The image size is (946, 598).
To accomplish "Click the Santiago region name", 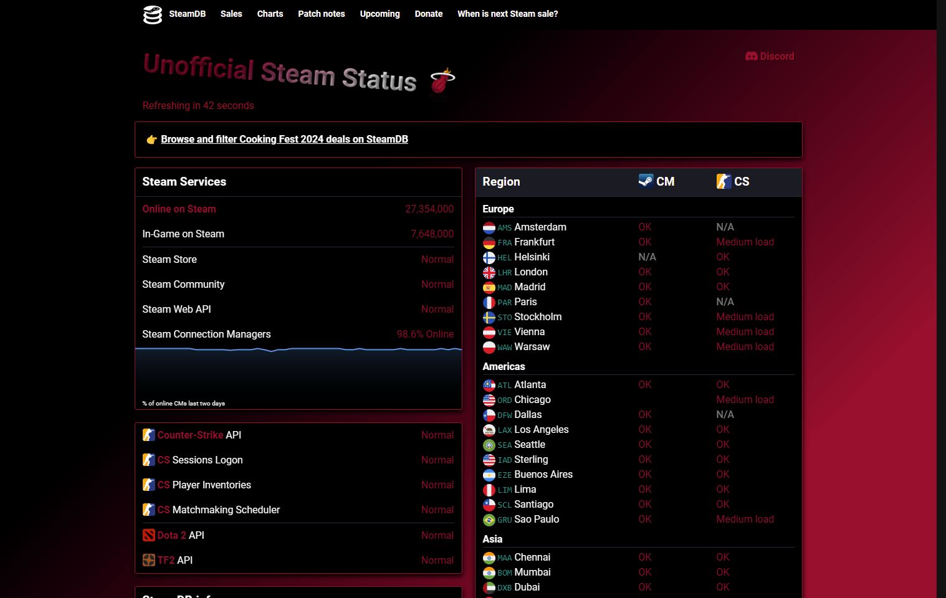I will (533, 505).
